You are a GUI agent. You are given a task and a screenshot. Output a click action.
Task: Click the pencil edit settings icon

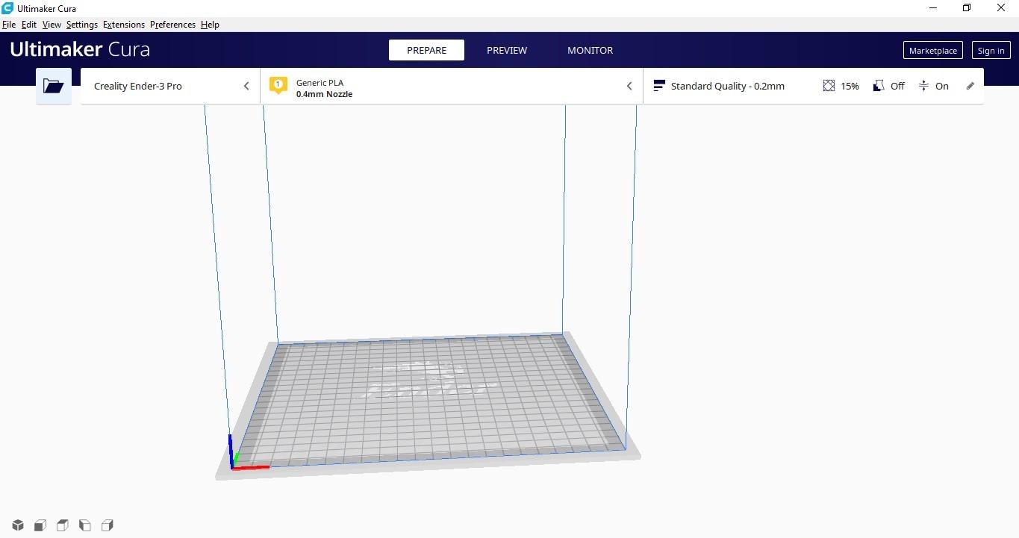[x=970, y=86]
